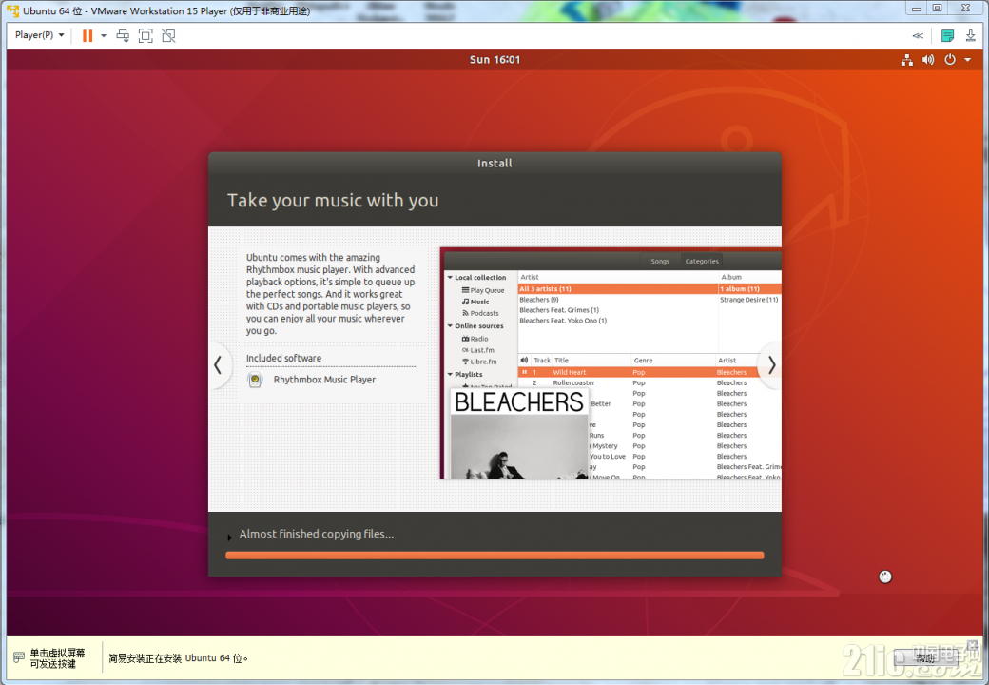Enter VMware full screen mode
The width and height of the screenshot is (989, 685).
pyautogui.click(x=145, y=36)
